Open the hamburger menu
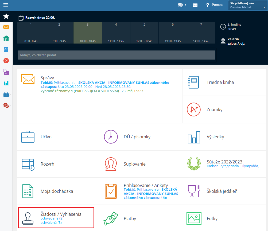268x231 pixels. click(6, 5)
